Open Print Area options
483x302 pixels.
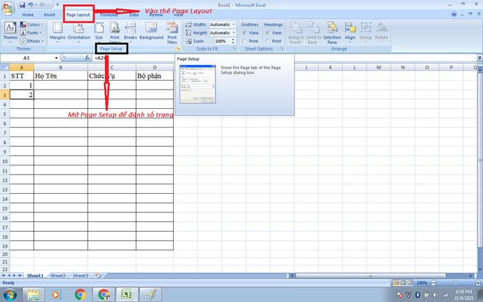pos(115,32)
